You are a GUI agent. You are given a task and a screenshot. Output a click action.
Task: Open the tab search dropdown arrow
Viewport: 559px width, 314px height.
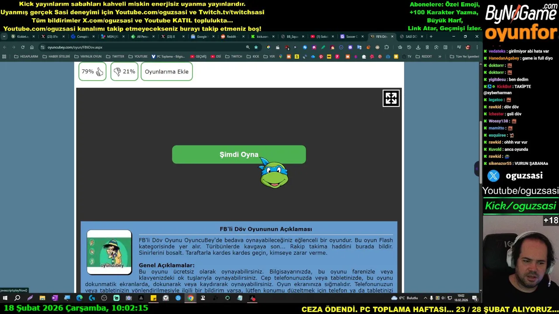[x=4, y=37]
